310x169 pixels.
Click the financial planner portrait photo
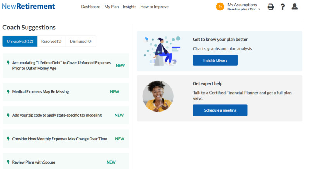click(158, 96)
